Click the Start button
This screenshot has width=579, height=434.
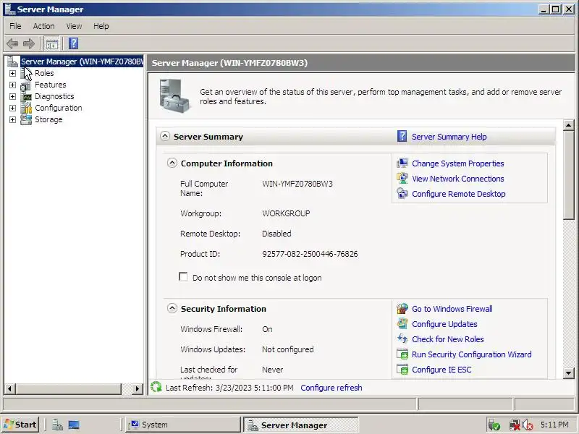(x=20, y=425)
